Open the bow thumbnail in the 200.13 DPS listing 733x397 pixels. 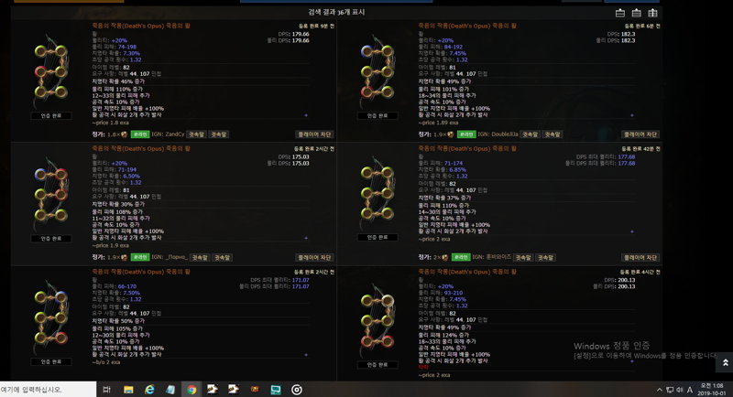tap(377, 320)
